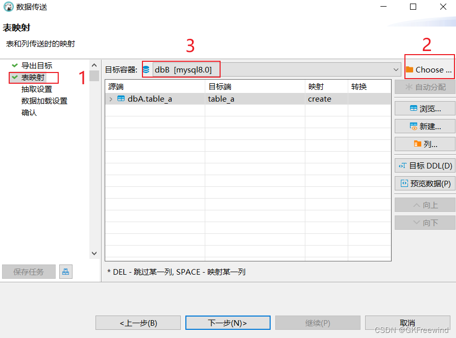Select 抽取设置 step in sidebar

36,89
